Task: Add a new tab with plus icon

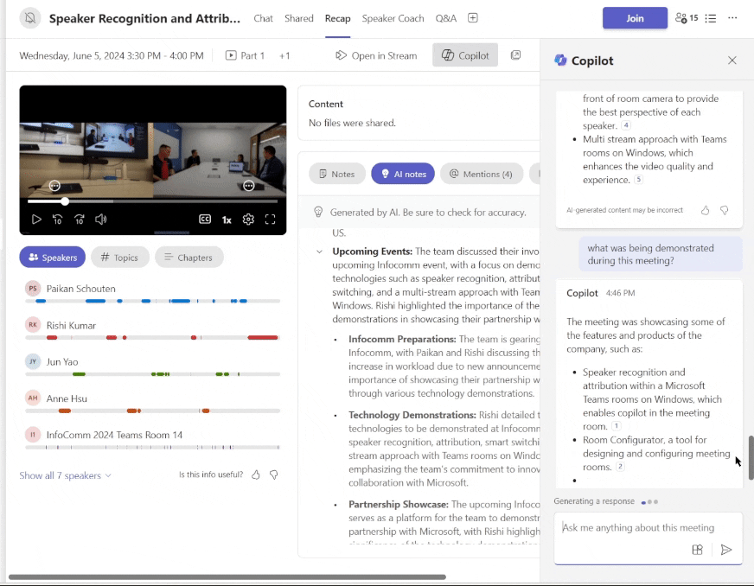Action: (473, 18)
